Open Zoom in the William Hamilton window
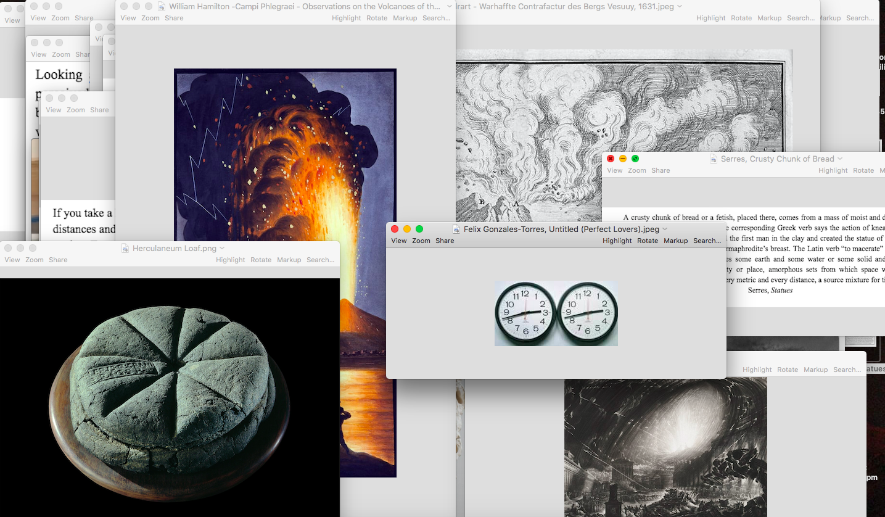 click(150, 18)
